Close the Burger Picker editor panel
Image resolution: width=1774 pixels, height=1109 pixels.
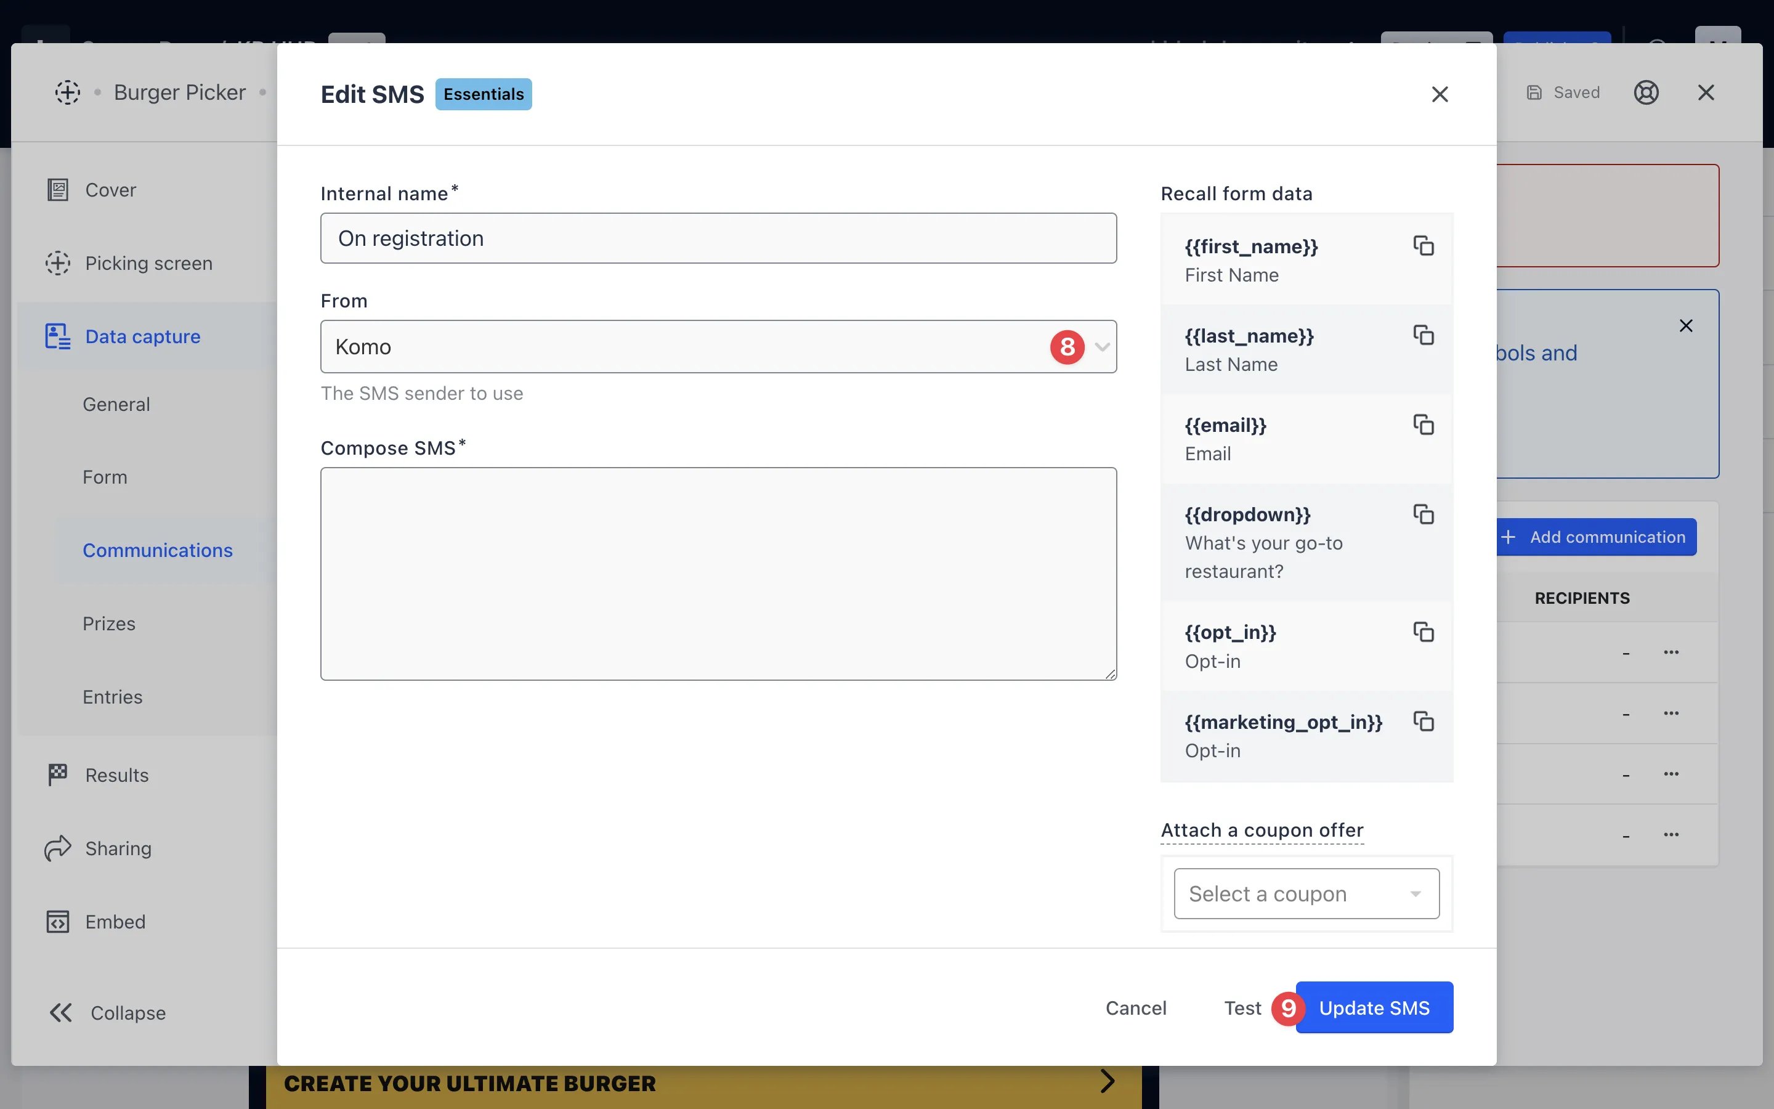[1706, 92]
